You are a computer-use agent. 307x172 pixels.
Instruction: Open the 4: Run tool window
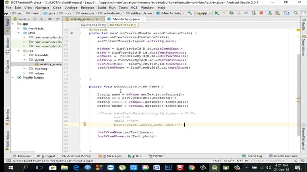(x=135, y=156)
